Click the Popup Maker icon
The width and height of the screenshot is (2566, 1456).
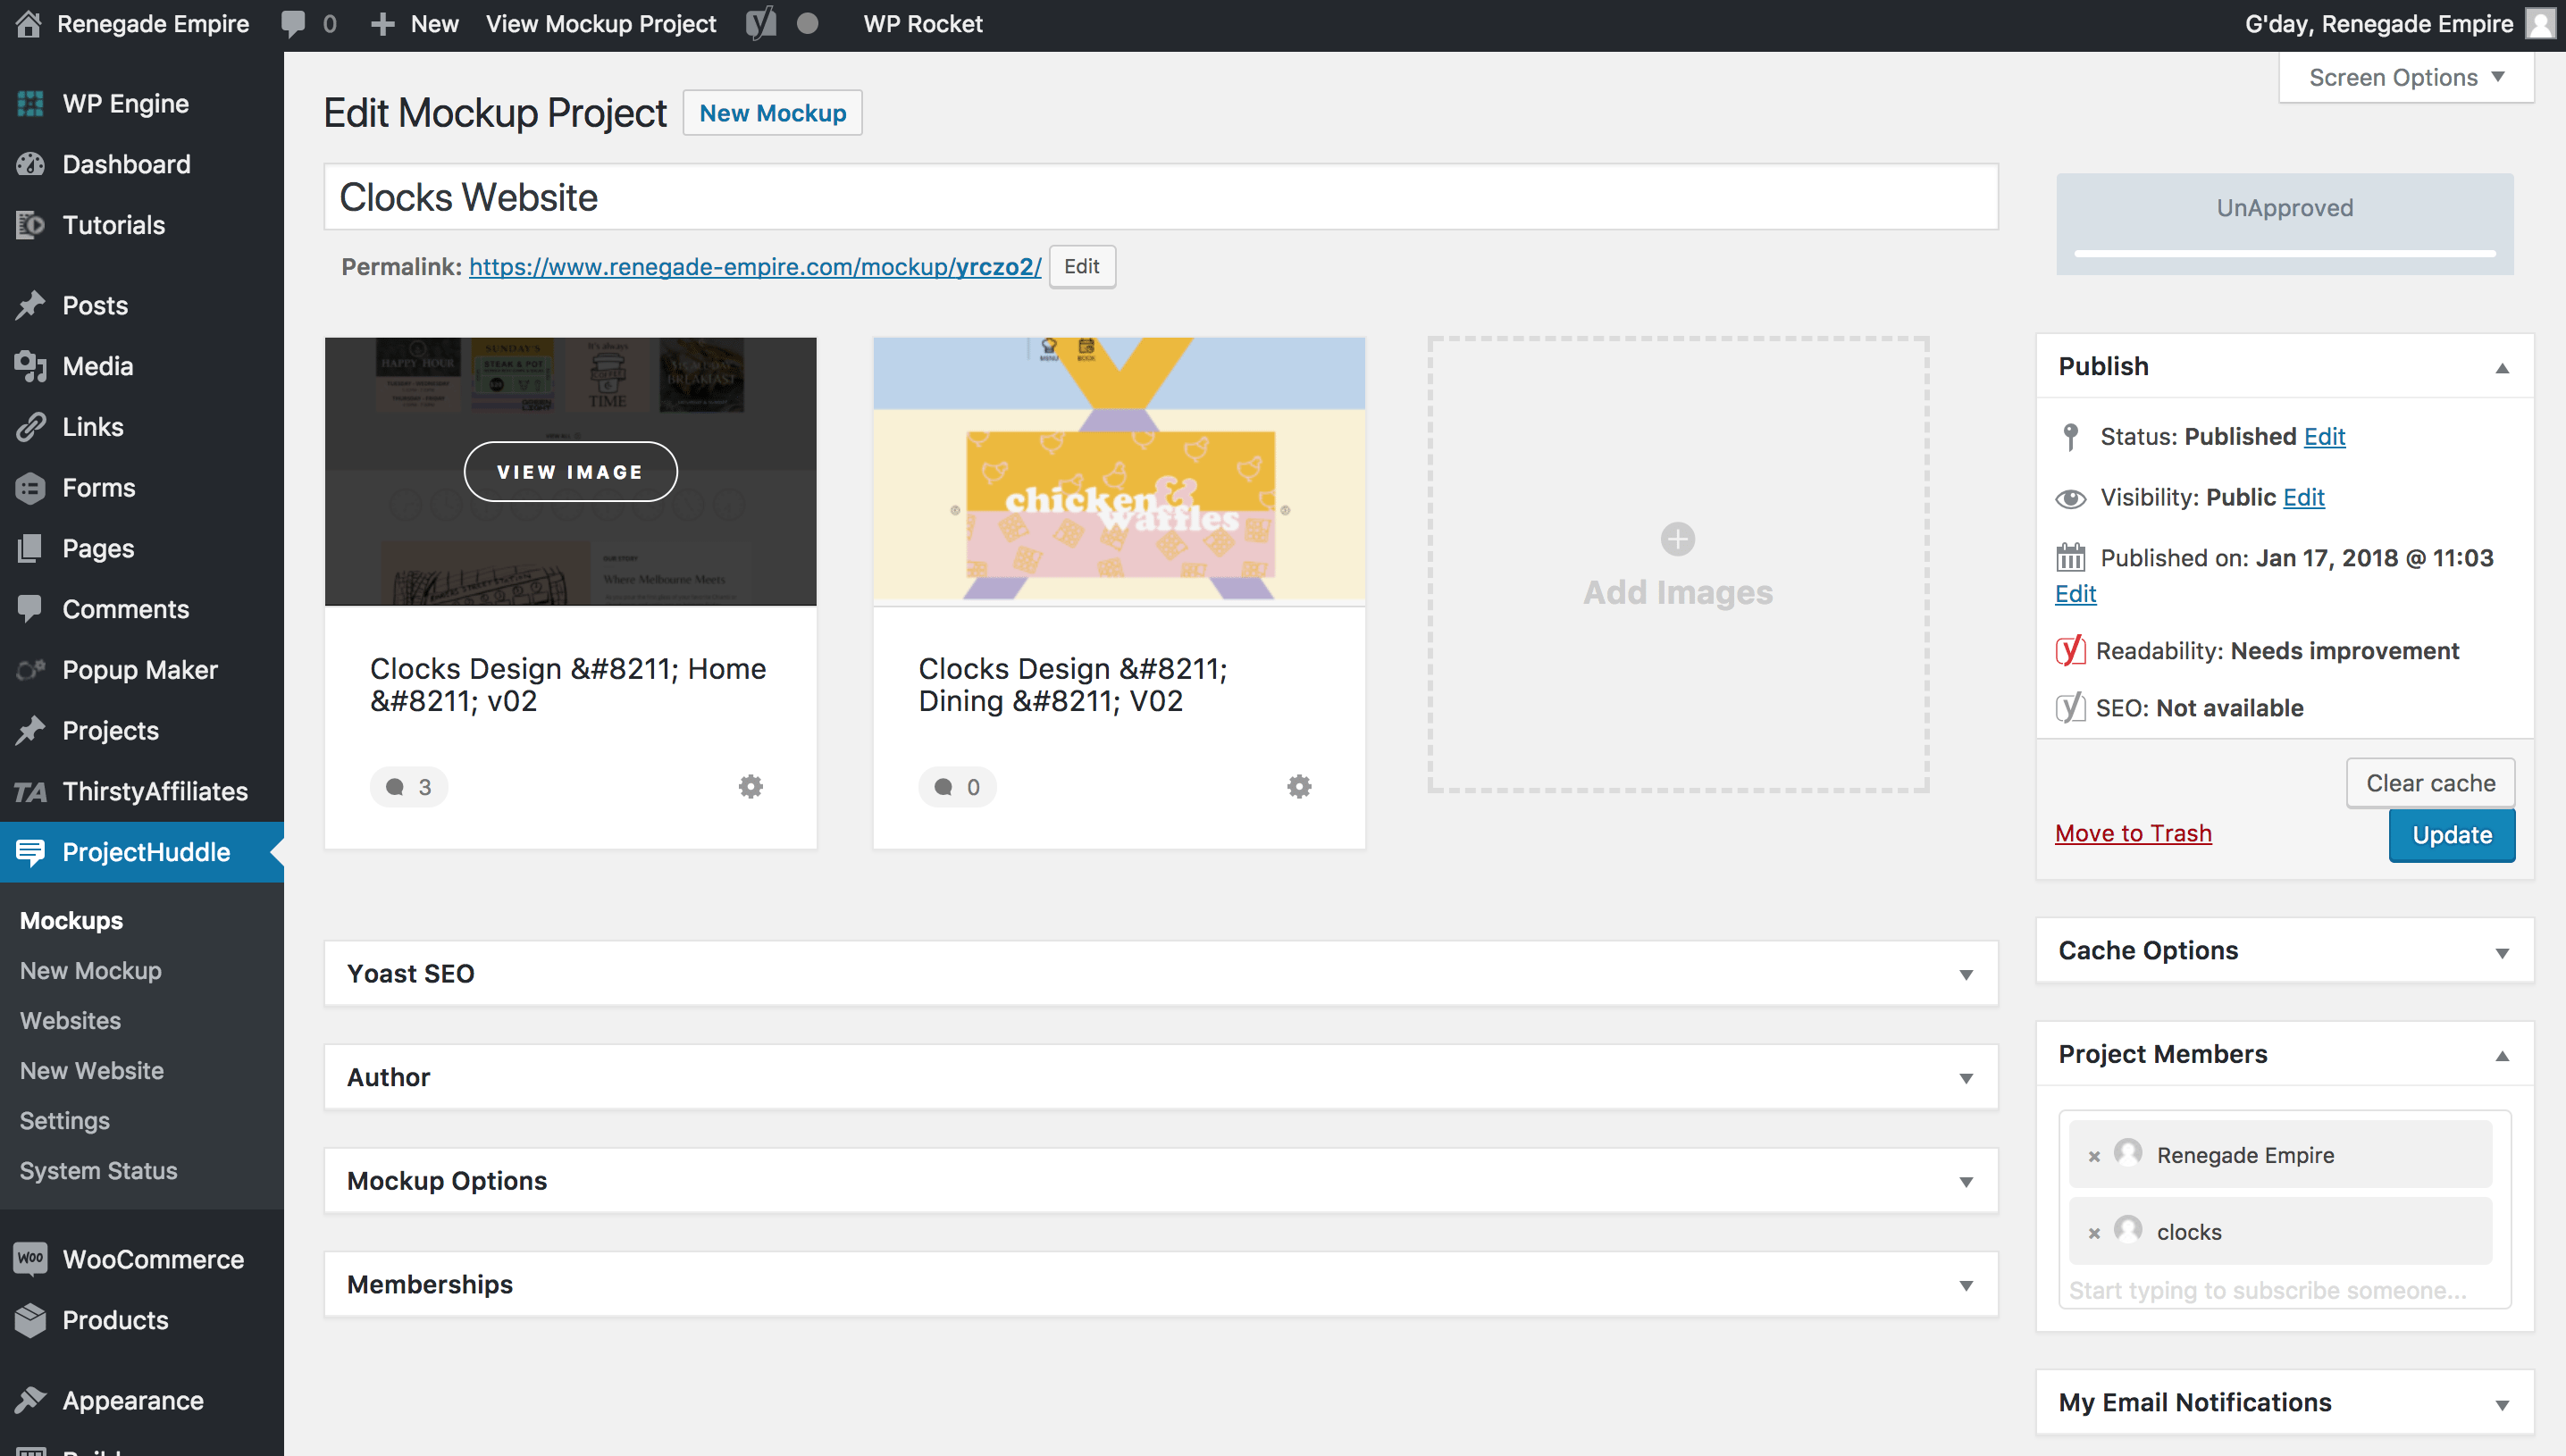(x=30, y=670)
